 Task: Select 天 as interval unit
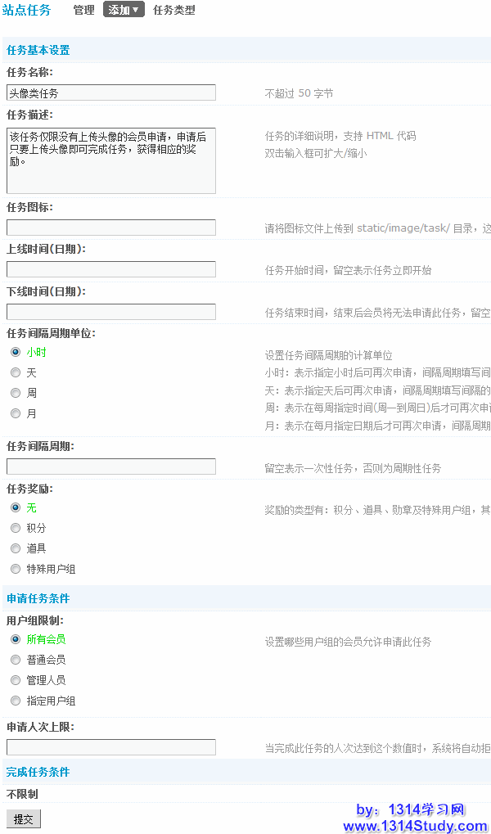pyautogui.click(x=16, y=372)
